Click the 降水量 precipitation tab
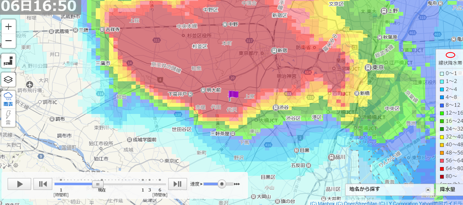The width and height of the screenshot is (463, 205). click(x=447, y=189)
